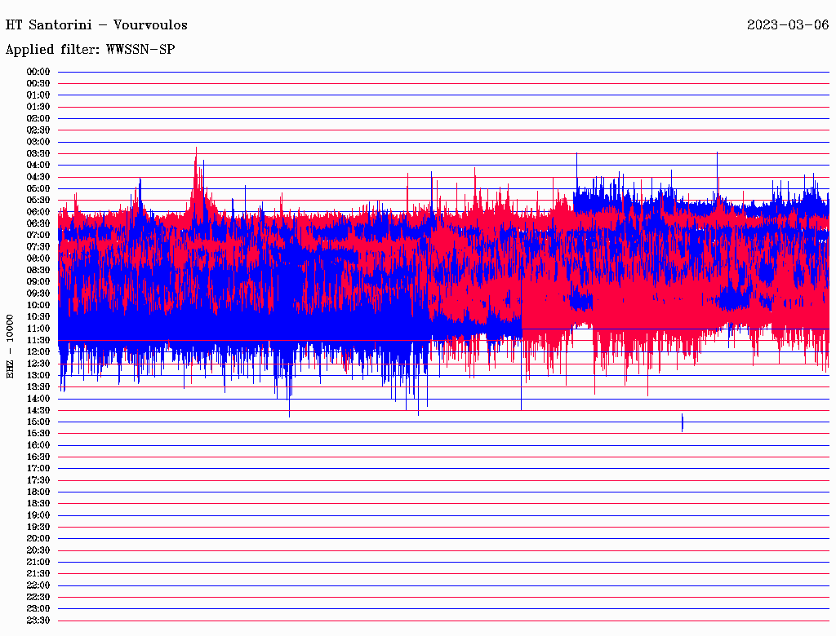Click the small isolated blue spike on the 15:00 trace
This screenshot has width=836, height=636.
point(682,422)
